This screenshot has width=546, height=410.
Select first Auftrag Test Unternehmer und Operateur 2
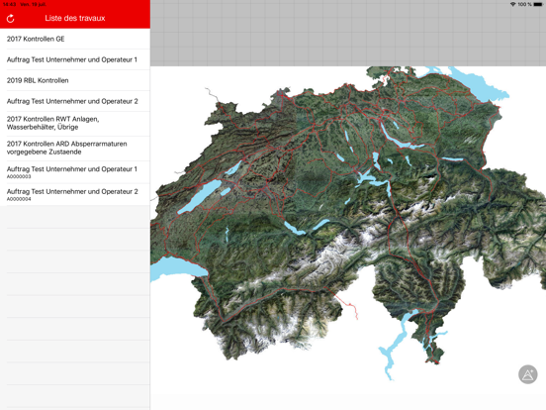75,101
